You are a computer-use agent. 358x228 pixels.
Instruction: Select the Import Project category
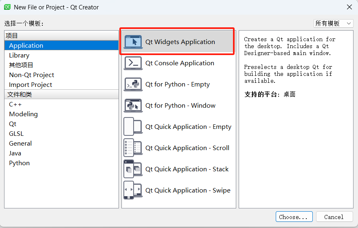coord(61,85)
